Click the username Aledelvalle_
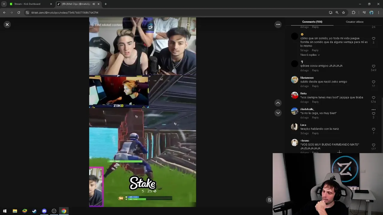Viewport: 383px width, 215px height. tap(307, 109)
